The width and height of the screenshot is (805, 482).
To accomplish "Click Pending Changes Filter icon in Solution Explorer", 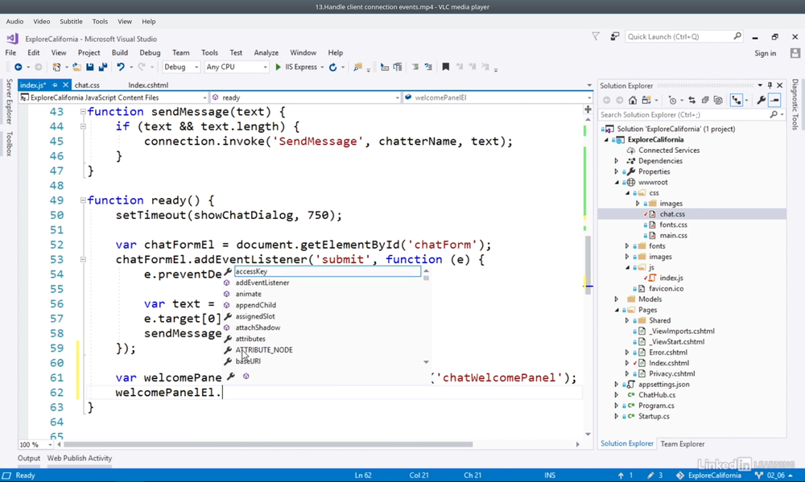I will click(672, 100).
